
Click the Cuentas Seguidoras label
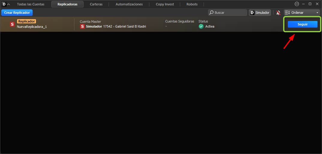[180, 21]
